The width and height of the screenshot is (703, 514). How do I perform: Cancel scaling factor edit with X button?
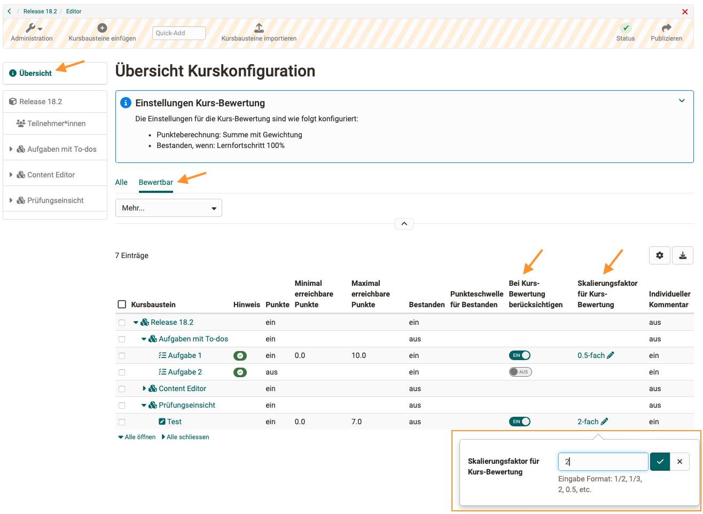pos(679,462)
